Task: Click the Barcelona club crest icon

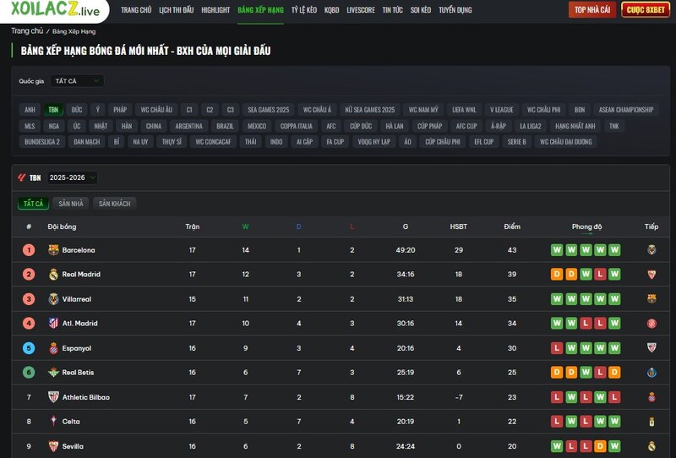Action: (x=53, y=250)
